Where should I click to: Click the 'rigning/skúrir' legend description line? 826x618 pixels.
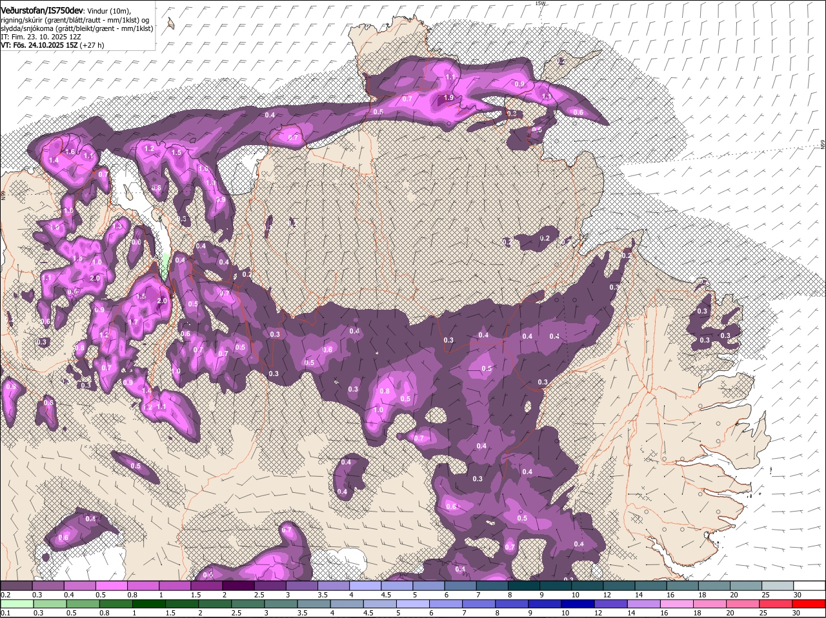click(x=76, y=20)
